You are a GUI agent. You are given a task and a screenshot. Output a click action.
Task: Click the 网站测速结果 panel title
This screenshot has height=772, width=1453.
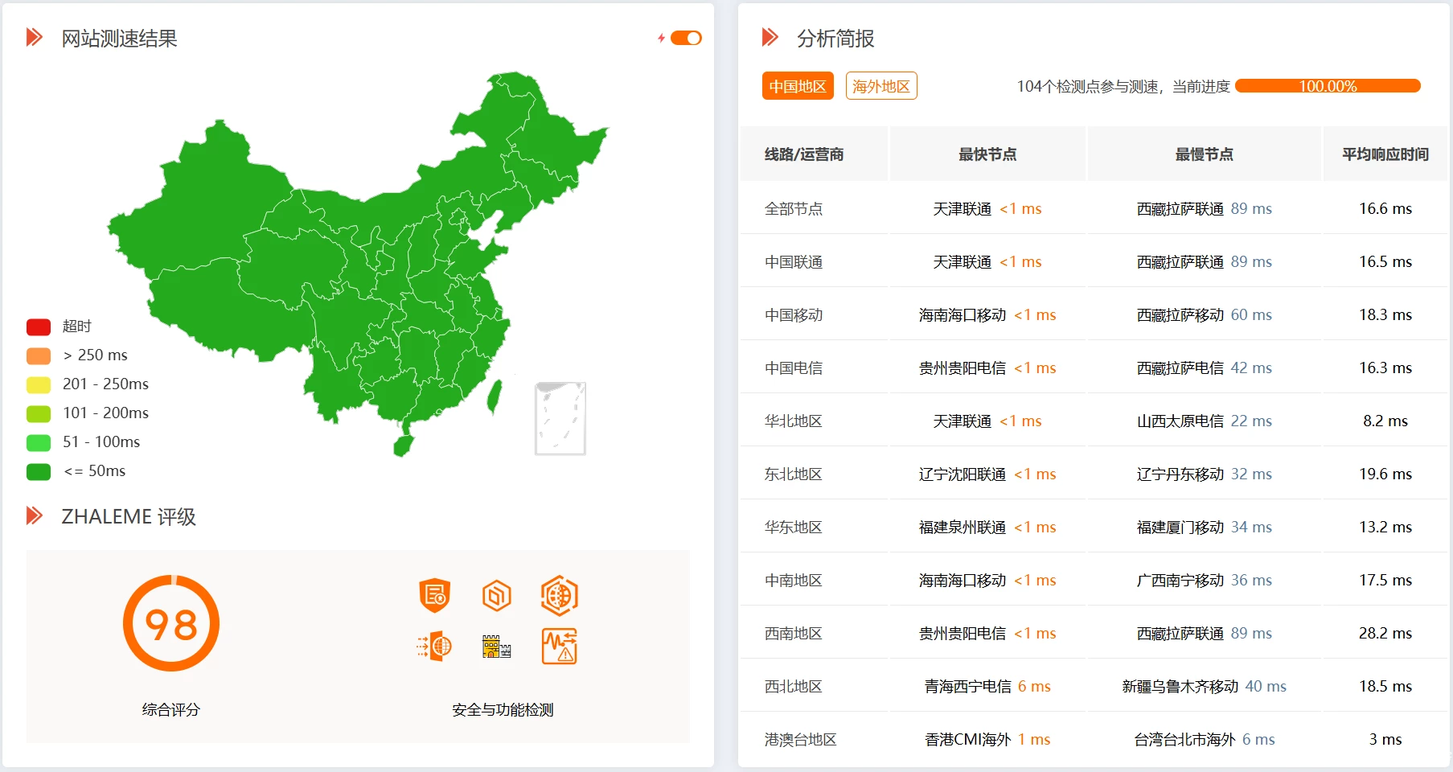(x=119, y=37)
